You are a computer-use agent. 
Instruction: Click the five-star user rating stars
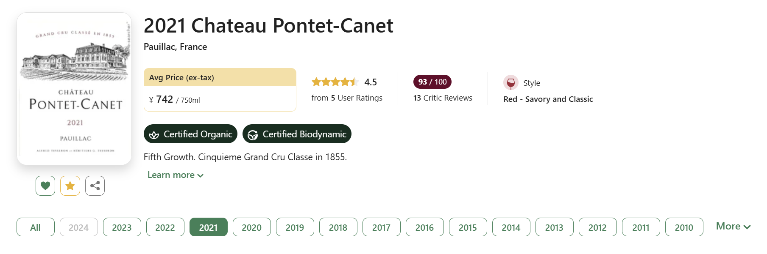pyautogui.click(x=335, y=82)
